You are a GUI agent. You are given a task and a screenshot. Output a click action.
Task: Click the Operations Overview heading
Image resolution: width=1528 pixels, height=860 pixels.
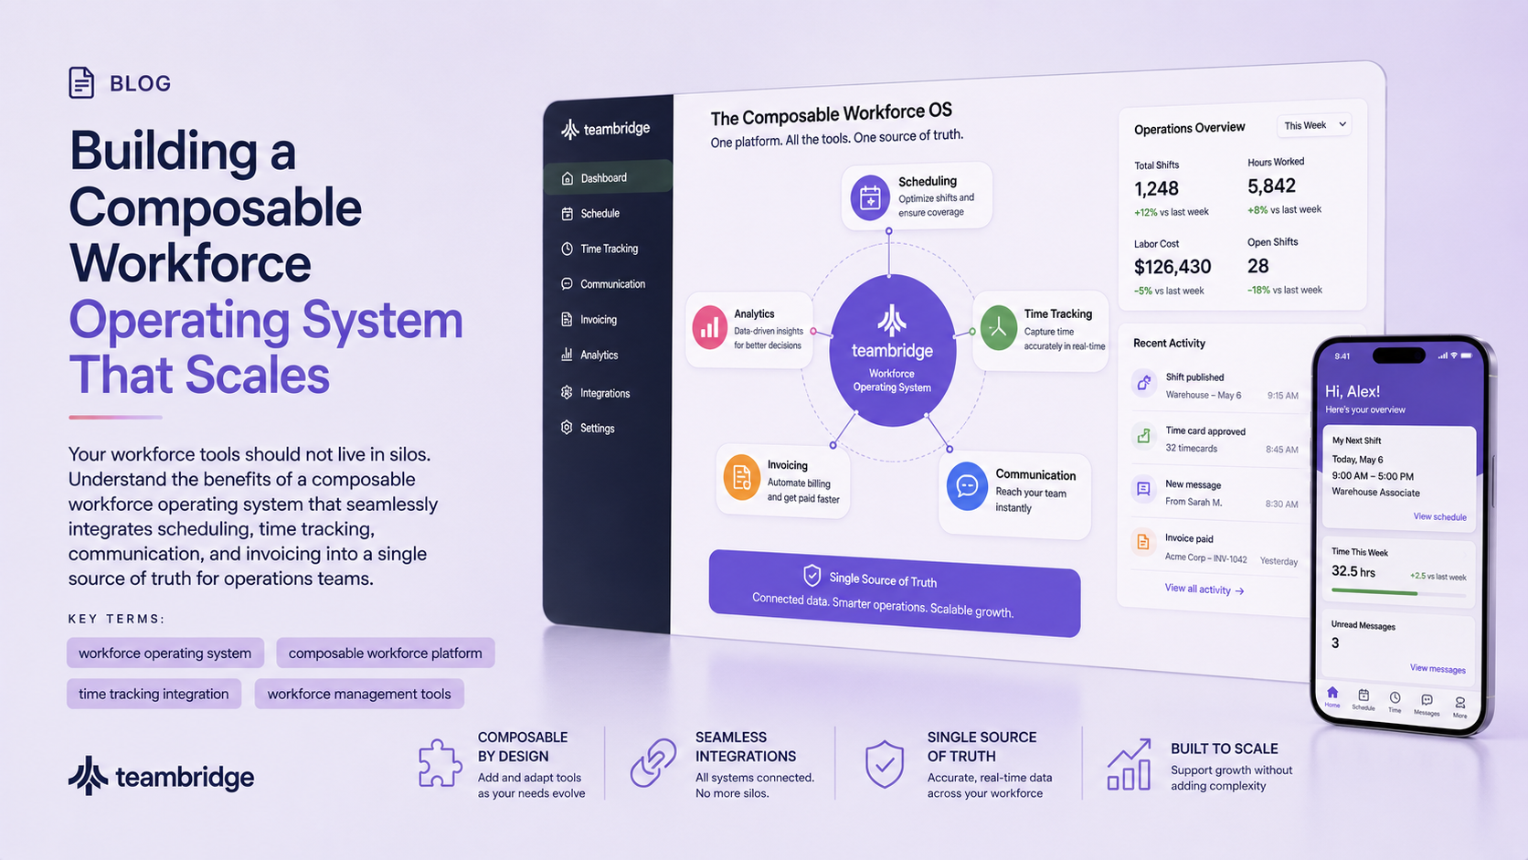[1189, 129]
